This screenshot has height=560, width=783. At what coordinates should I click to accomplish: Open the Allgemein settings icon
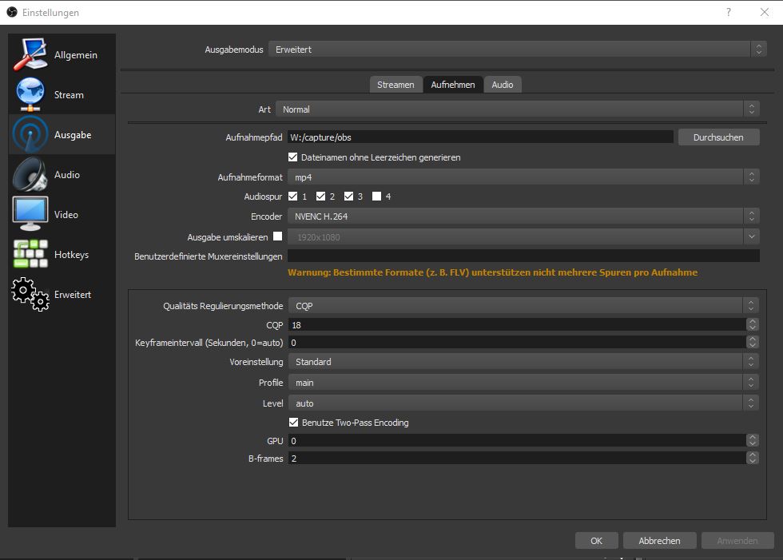click(30, 54)
